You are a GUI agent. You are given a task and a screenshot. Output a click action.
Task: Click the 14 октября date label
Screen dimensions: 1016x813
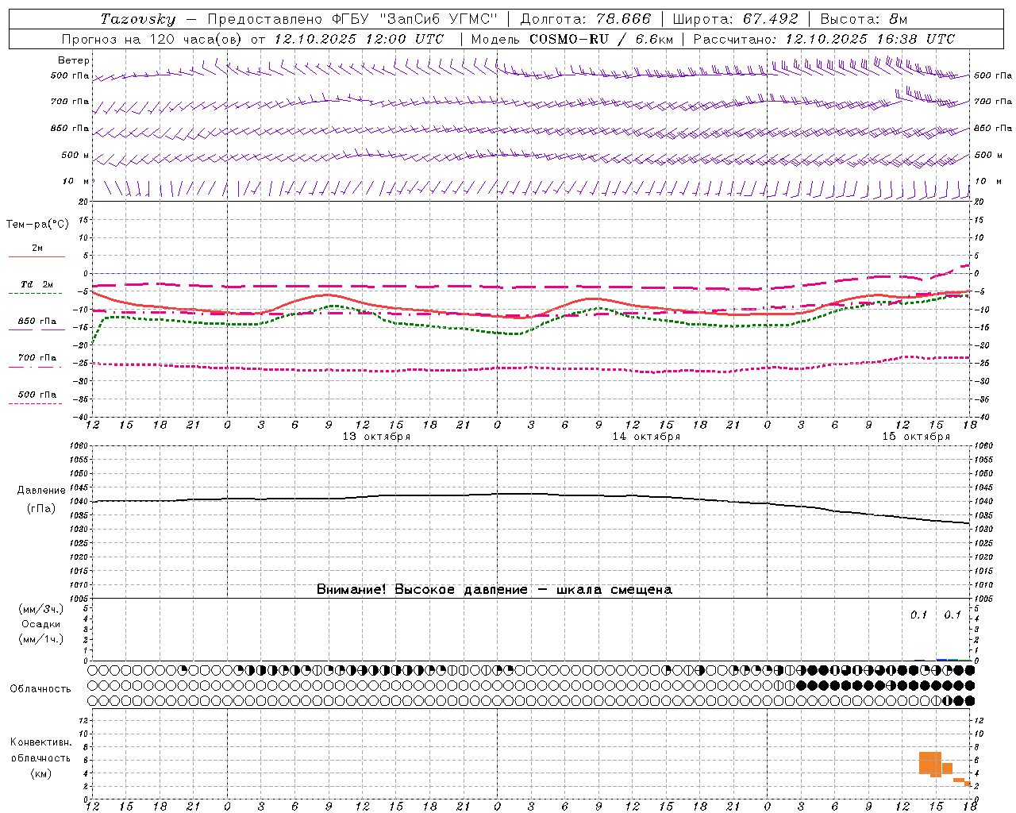click(646, 437)
